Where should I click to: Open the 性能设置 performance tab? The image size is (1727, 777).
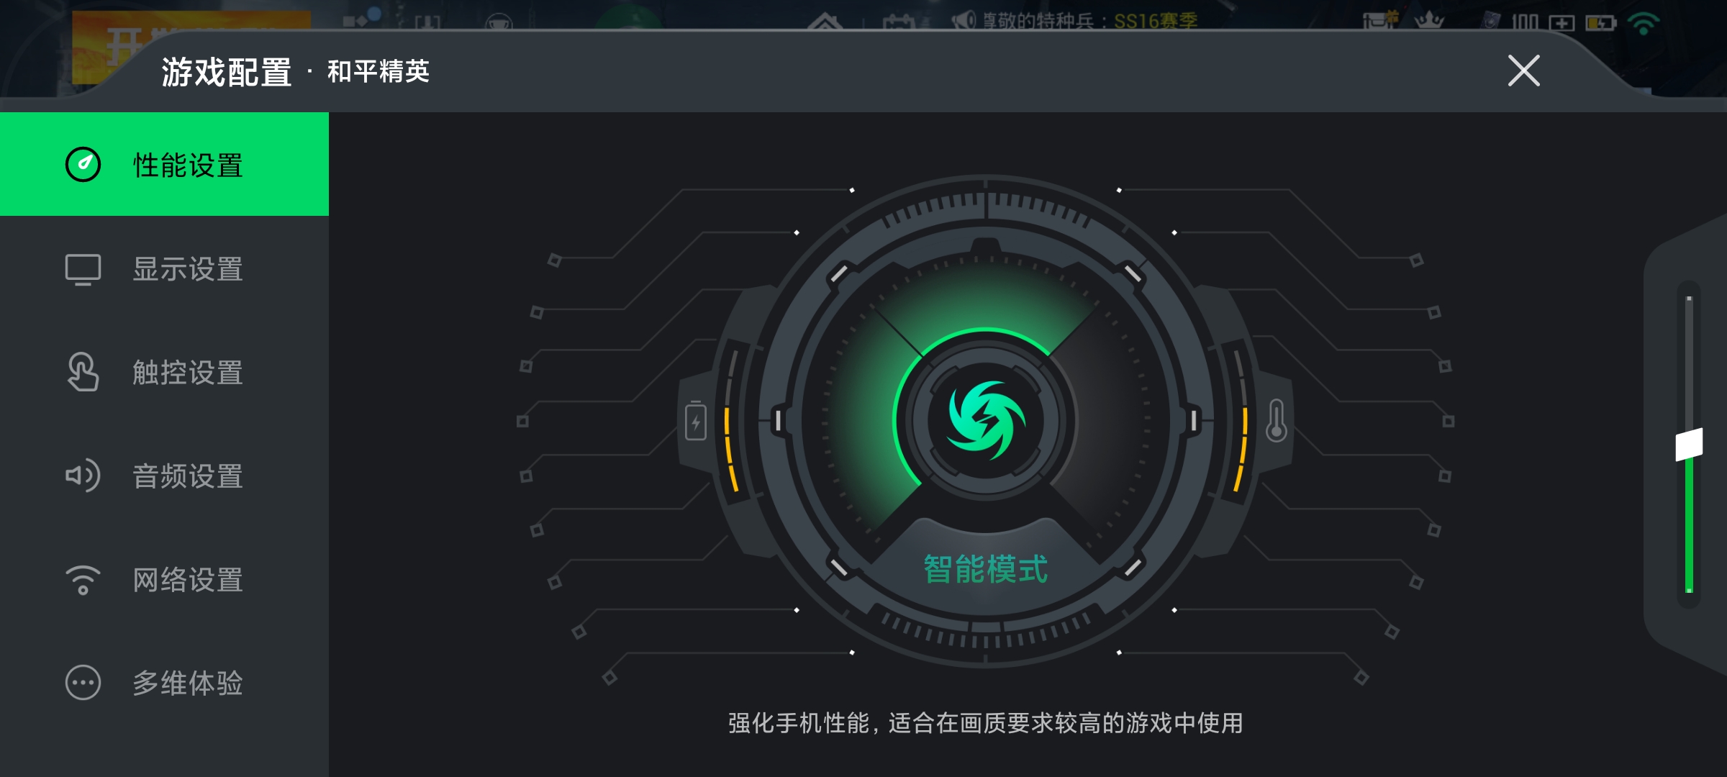click(164, 164)
